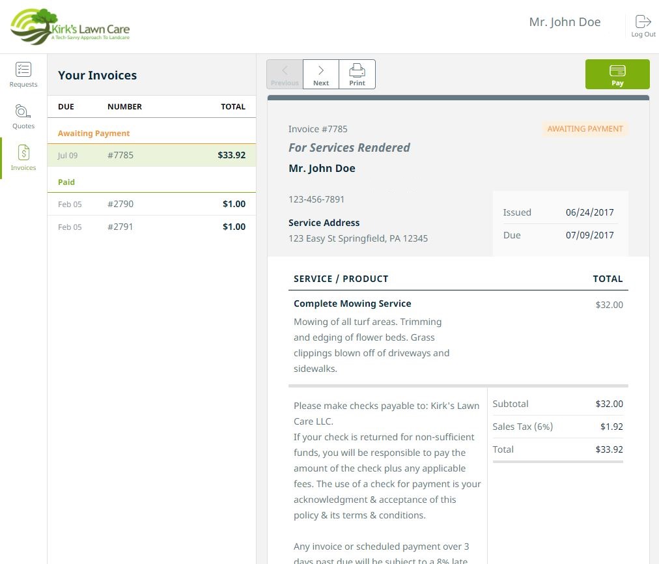Image resolution: width=659 pixels, height=564 pixels.
Task: Click the Awaiting Payment status badge
Action: pos(585,129)
